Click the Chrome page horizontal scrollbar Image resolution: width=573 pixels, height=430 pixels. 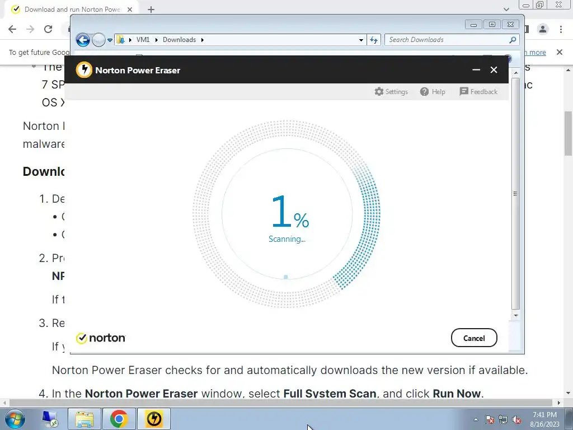[281, 403]
